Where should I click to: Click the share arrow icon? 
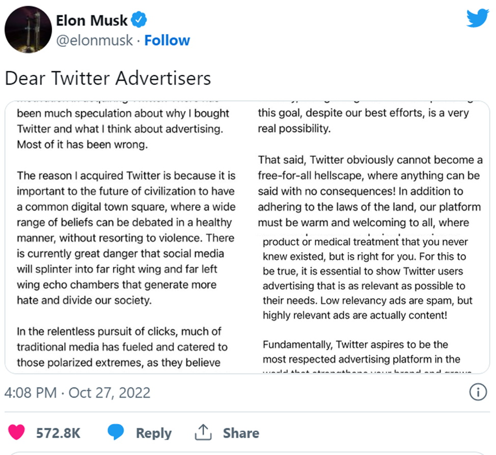point(203,433)
